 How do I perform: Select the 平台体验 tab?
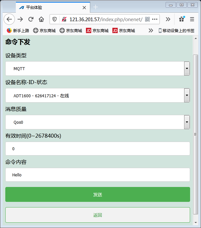click(53, 7)
